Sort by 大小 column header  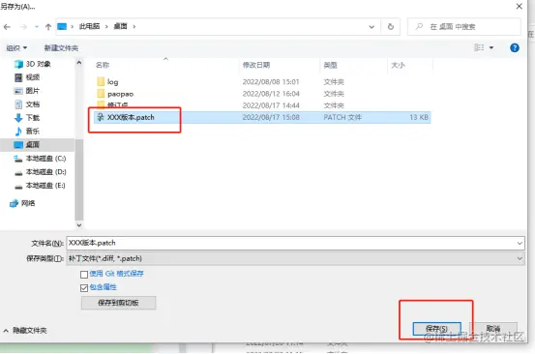(398, 65)
